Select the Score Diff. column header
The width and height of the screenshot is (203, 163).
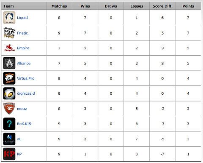[x=162, y=6]
